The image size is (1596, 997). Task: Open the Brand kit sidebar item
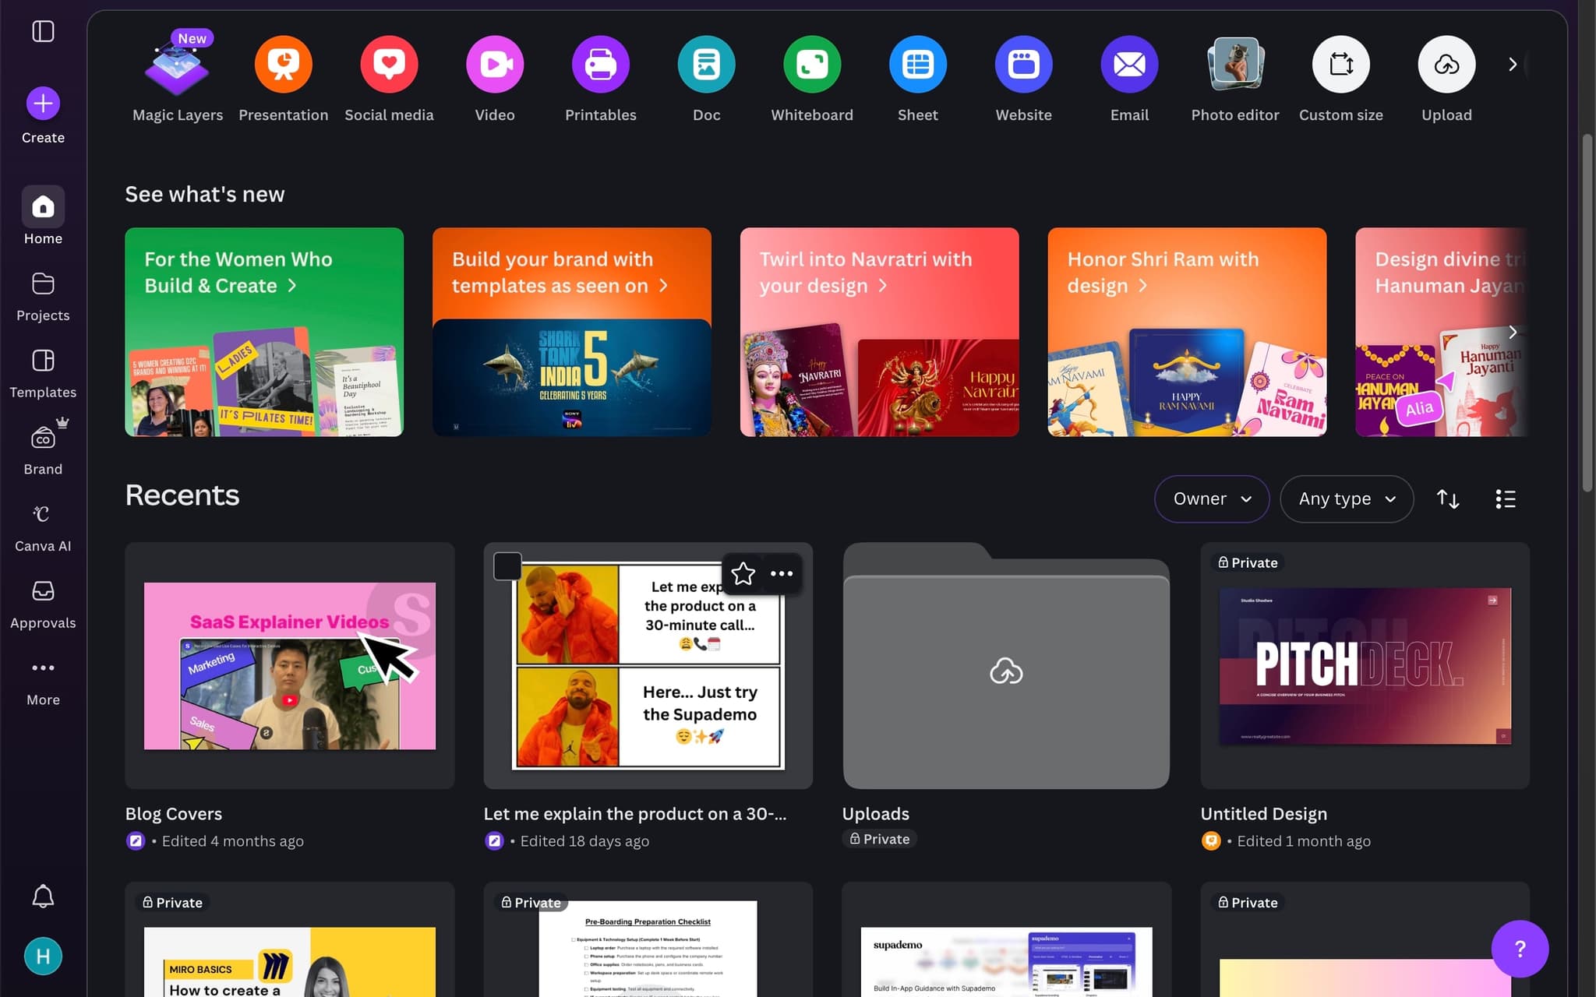coord(43,449)
